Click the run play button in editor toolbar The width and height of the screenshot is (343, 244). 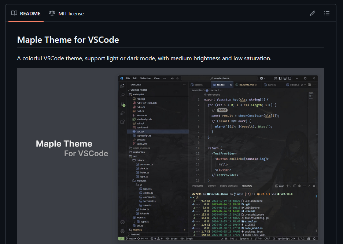click(302, 85)
